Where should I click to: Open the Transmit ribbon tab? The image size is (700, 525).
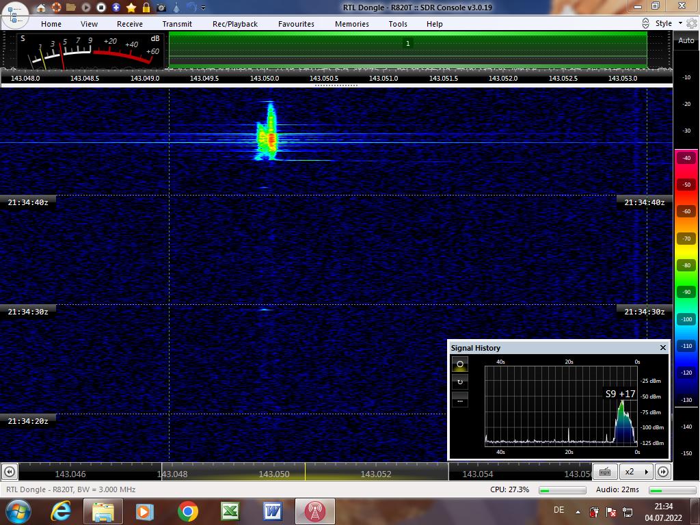click(x=177, y=24)
